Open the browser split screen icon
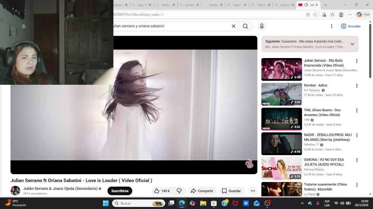This screenshot has width=373, height=209. pos(308,15)
